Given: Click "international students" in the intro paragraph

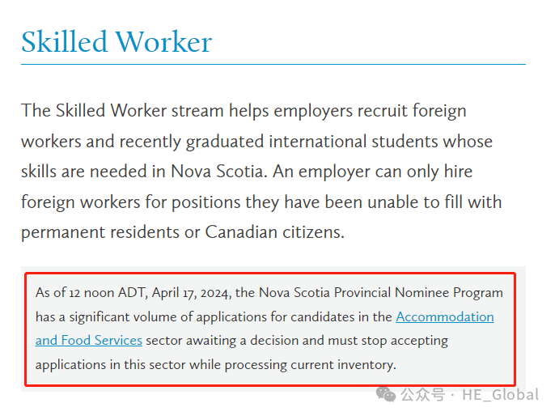Looking at the screenshot, I should pyautogui.click(x=380, y=141).
